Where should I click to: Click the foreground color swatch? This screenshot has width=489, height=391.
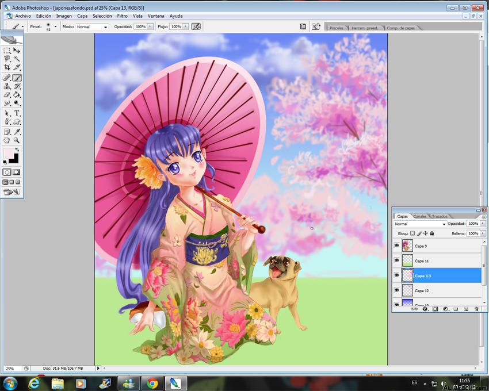coord(8,153)
